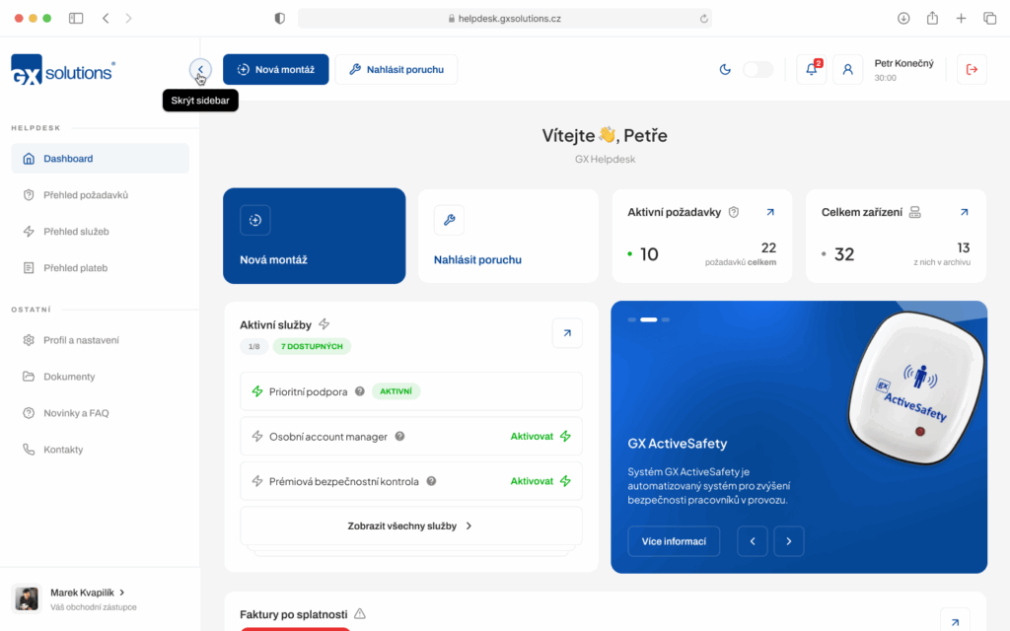Go to Přehled plateb in sidebar
Viewport: 1010px width, 631px height.
tap(75, 268)
